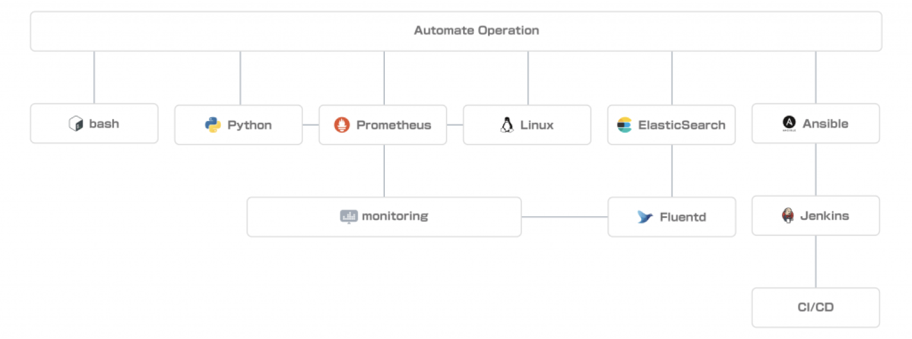The width and height of the screenshot is (912, 339).
Task: Click the Python text label
Action: tap(249, 126)
